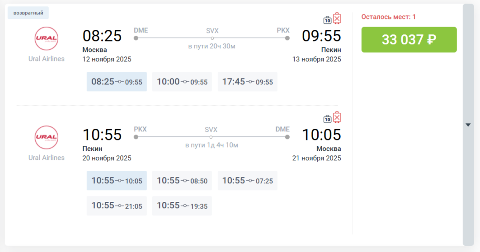Click the SVX stopover dot on return route

click(x=211, y=137)
